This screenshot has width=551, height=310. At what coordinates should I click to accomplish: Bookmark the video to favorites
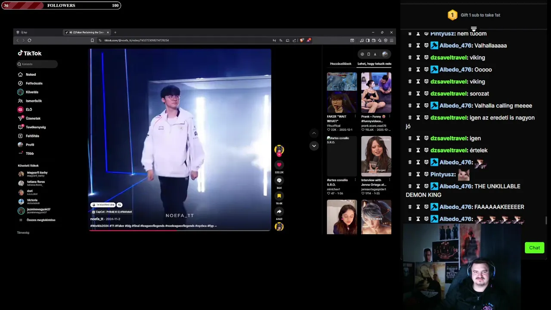[279, 196]
